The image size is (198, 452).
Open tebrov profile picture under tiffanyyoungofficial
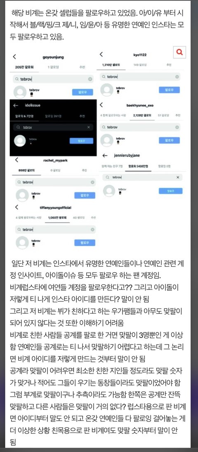tap(22, 242)
